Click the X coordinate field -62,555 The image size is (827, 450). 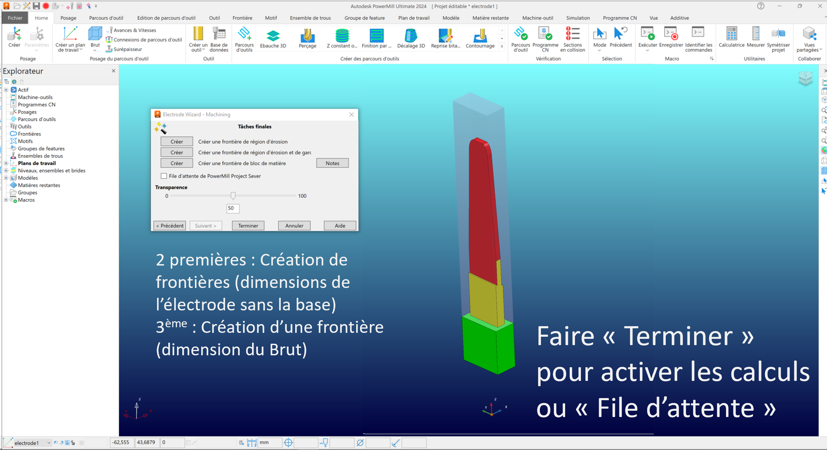point(122,442)
